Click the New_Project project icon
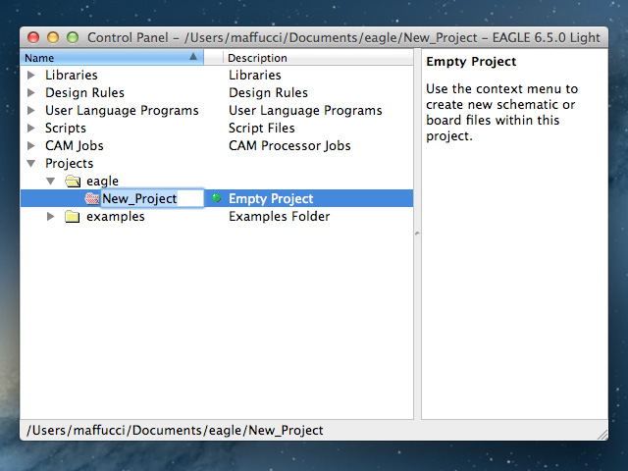This screenshot has height=471, width=628. click(92, 198)
